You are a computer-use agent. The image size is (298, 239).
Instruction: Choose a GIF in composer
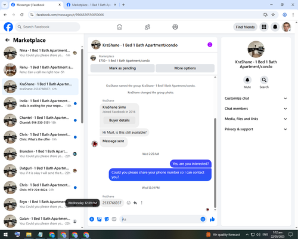click(x=114, y=219)
